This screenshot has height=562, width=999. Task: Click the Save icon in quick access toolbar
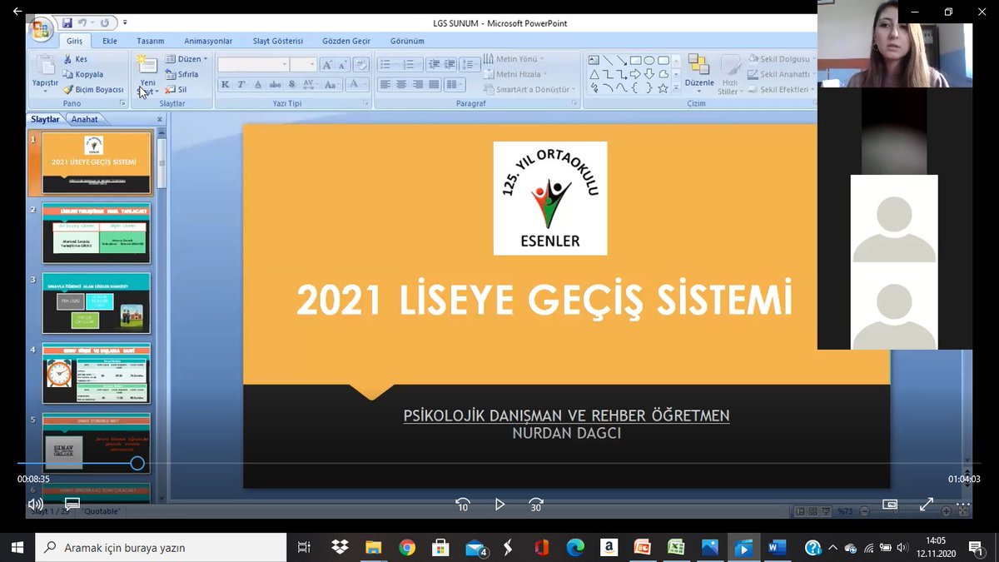[x=67, y=23]
